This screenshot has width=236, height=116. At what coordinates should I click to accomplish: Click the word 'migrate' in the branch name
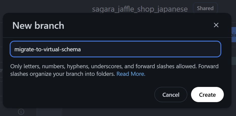coord(23,49)
